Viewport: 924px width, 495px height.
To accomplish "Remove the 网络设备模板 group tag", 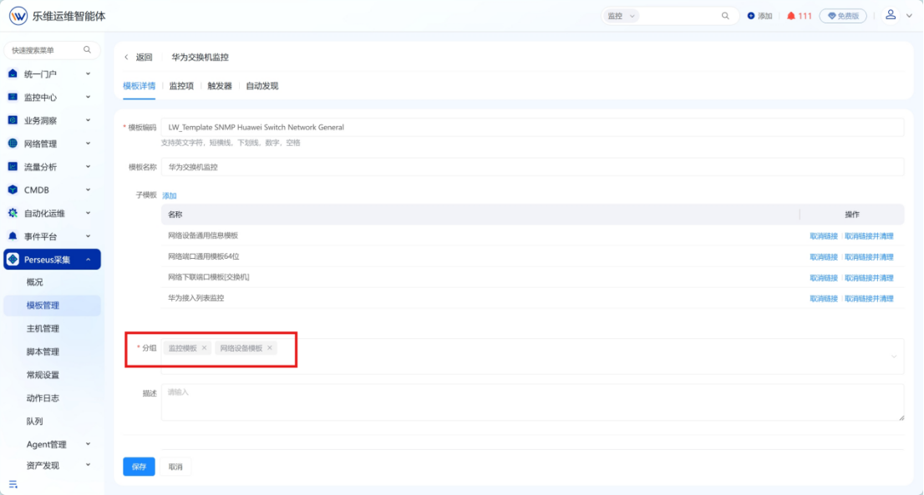I will 270,348.
